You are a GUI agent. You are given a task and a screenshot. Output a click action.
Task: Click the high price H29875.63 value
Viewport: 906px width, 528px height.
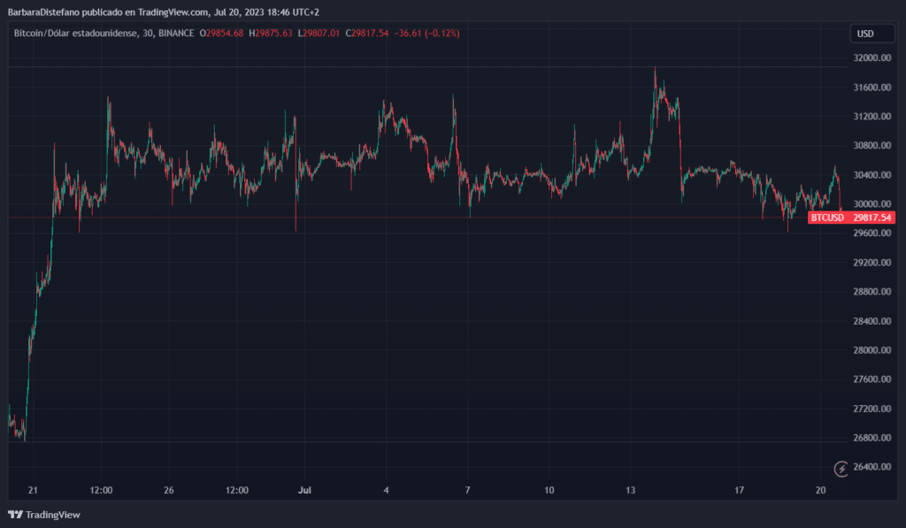click(x=273, y=34)
